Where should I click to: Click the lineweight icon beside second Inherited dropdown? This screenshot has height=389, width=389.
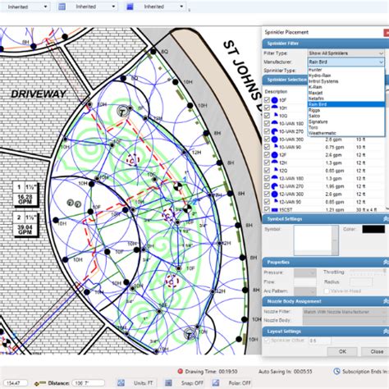tap(62, 7)
